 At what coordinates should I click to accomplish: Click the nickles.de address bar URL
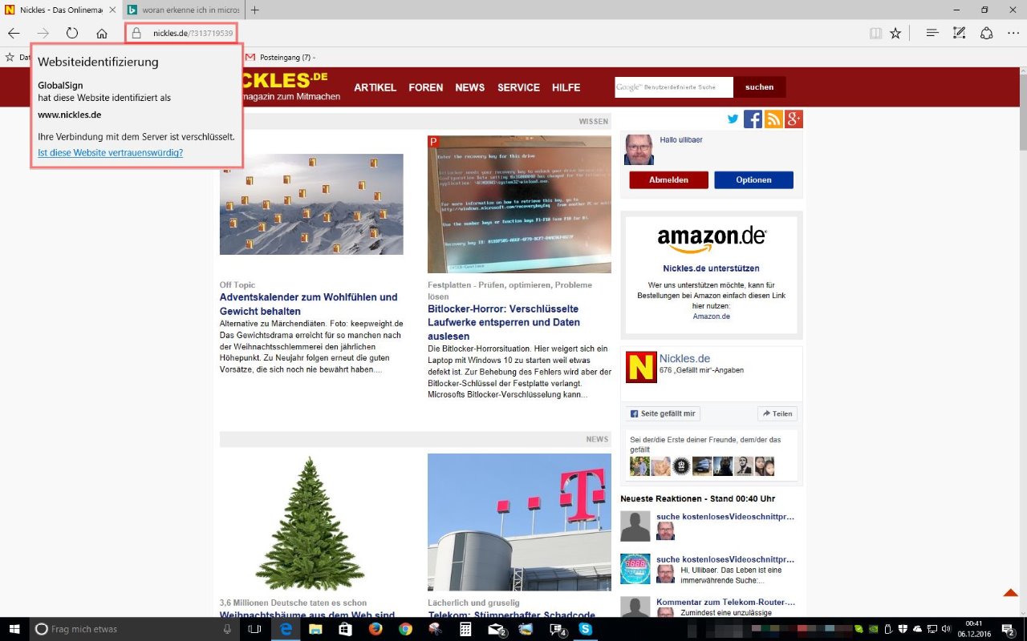pyautogui.click(x=193, y=33)
